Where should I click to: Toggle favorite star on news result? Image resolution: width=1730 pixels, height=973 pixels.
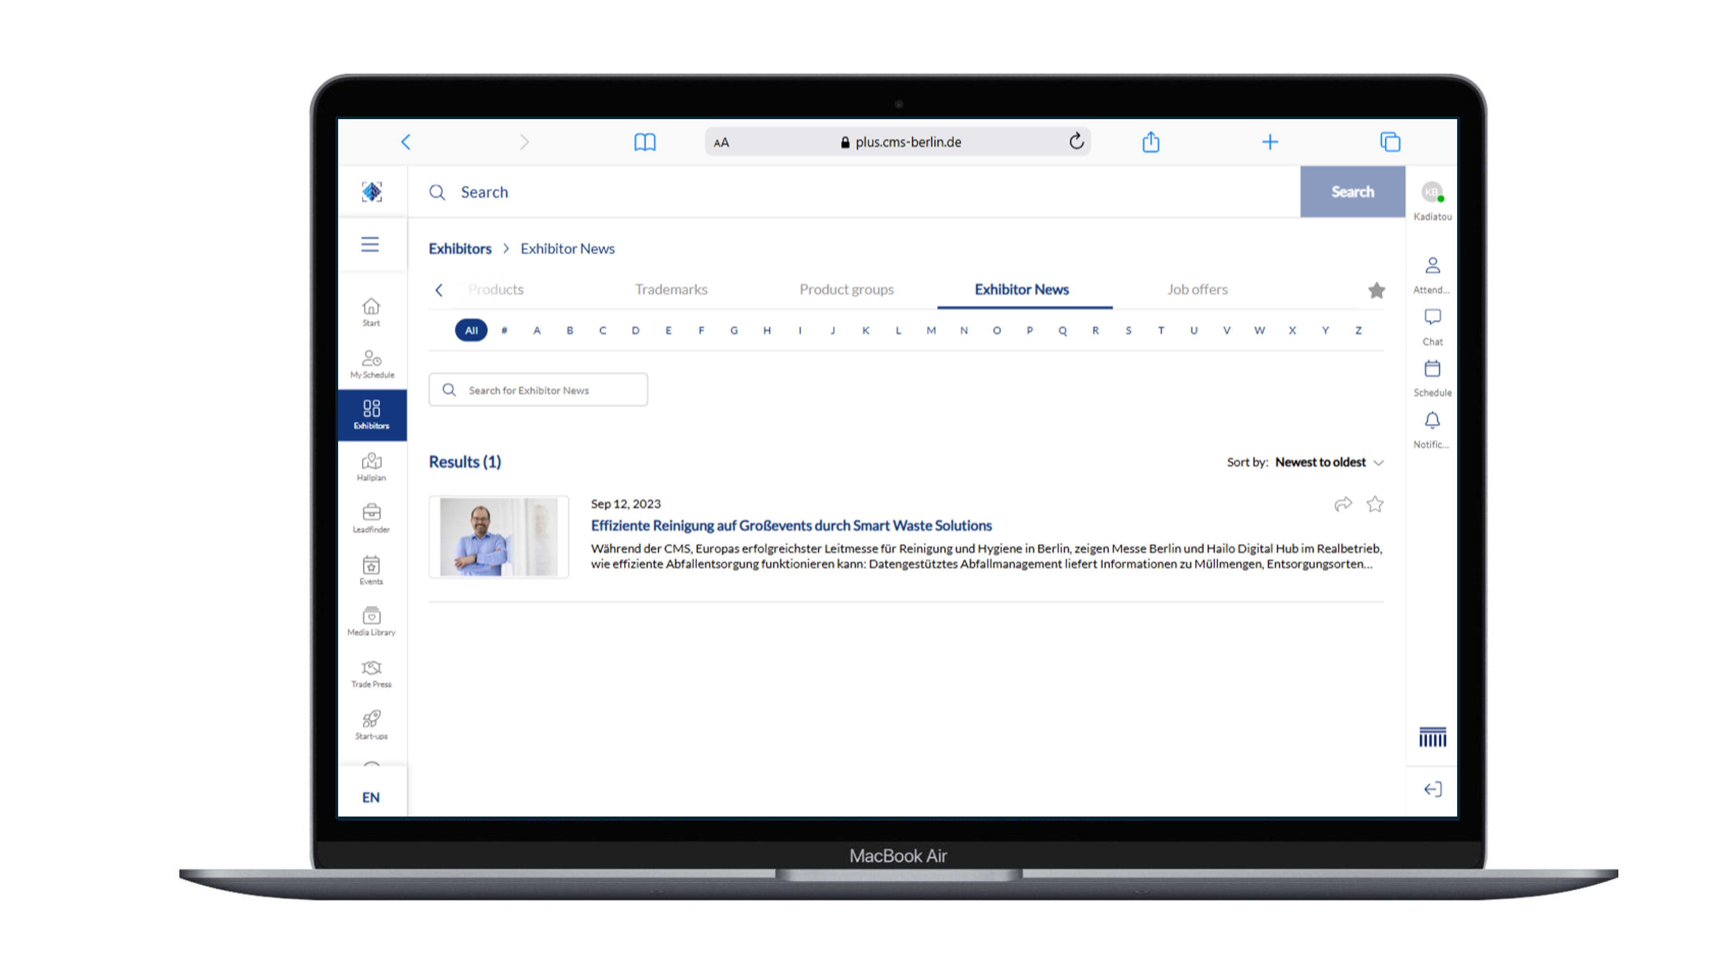[x=1375, y=504]
